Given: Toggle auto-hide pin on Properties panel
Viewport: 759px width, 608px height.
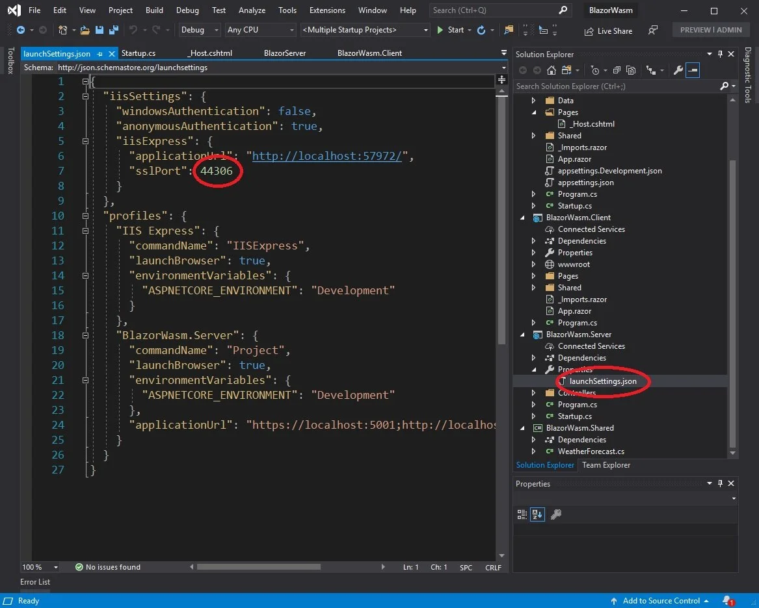Looking at the screenshot, I should click(x=720, y=483).
